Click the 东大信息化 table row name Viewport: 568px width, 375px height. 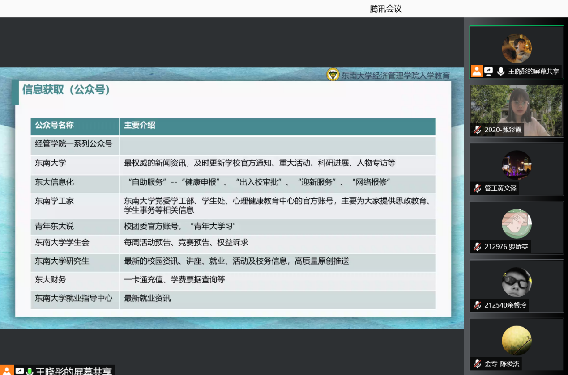click(x=55, y=182)
